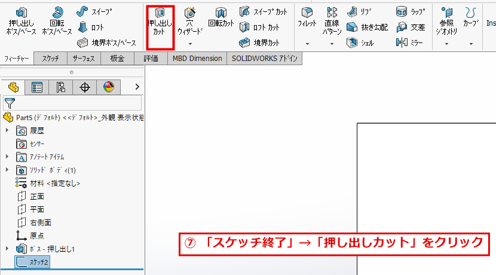Click the 押し出しボス/ベース tool

point(21,21)
